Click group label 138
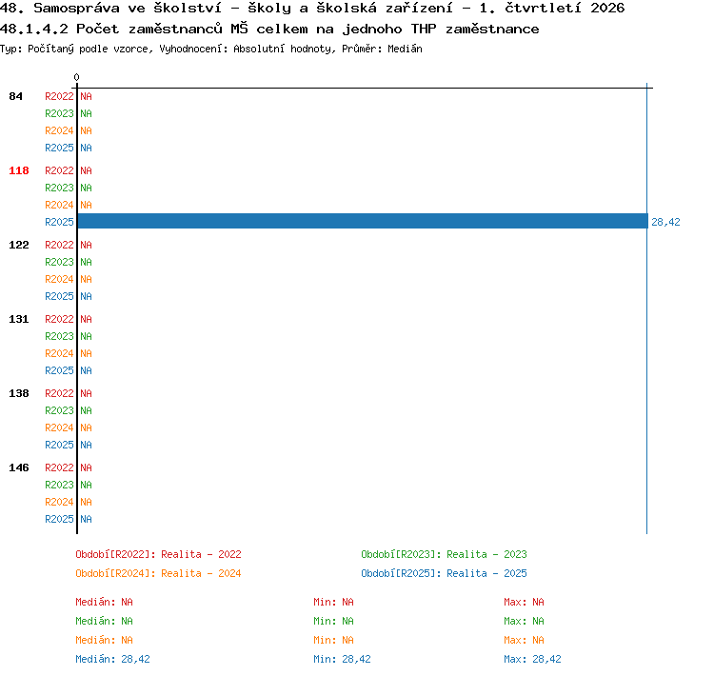Viewport: 714px width, 676px height. [x=19, y=393]
